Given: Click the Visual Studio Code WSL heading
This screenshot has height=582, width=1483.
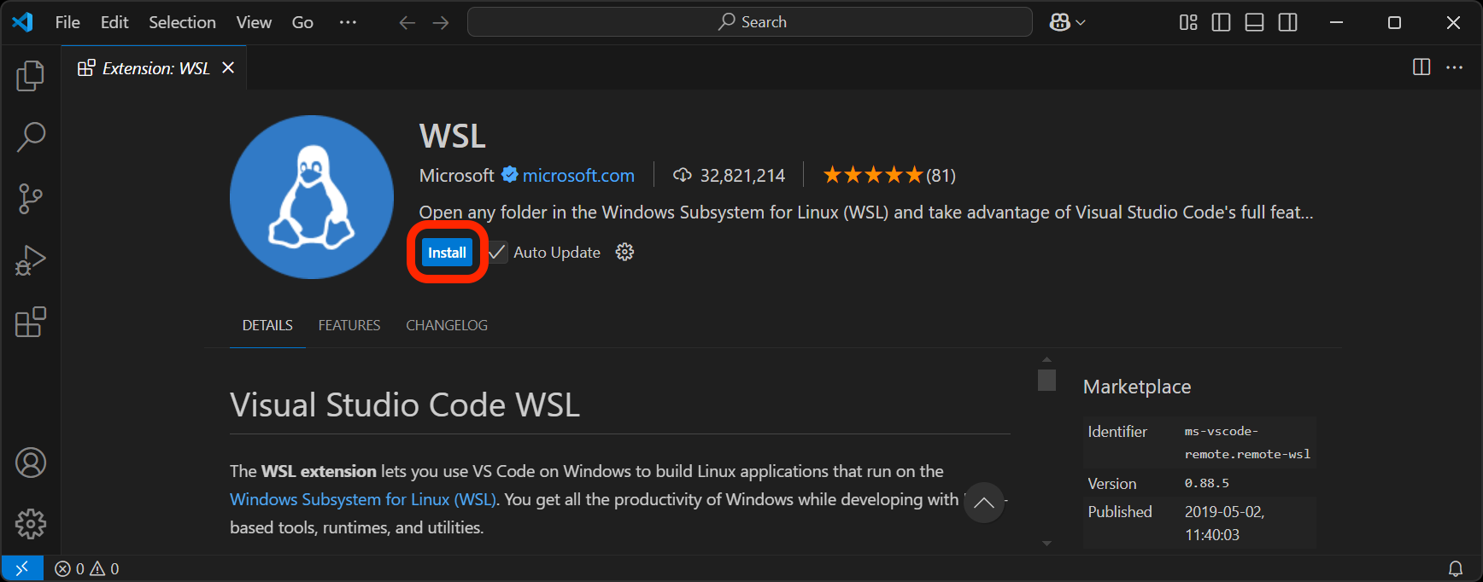Looking at the screenshot, I should pos(405,404).
